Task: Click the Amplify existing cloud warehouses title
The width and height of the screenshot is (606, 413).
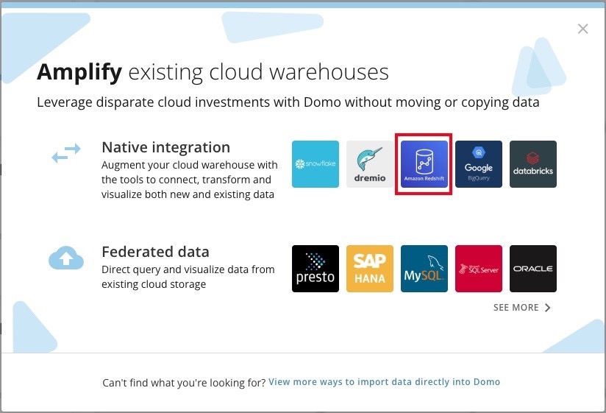Action: coord(213,72)
